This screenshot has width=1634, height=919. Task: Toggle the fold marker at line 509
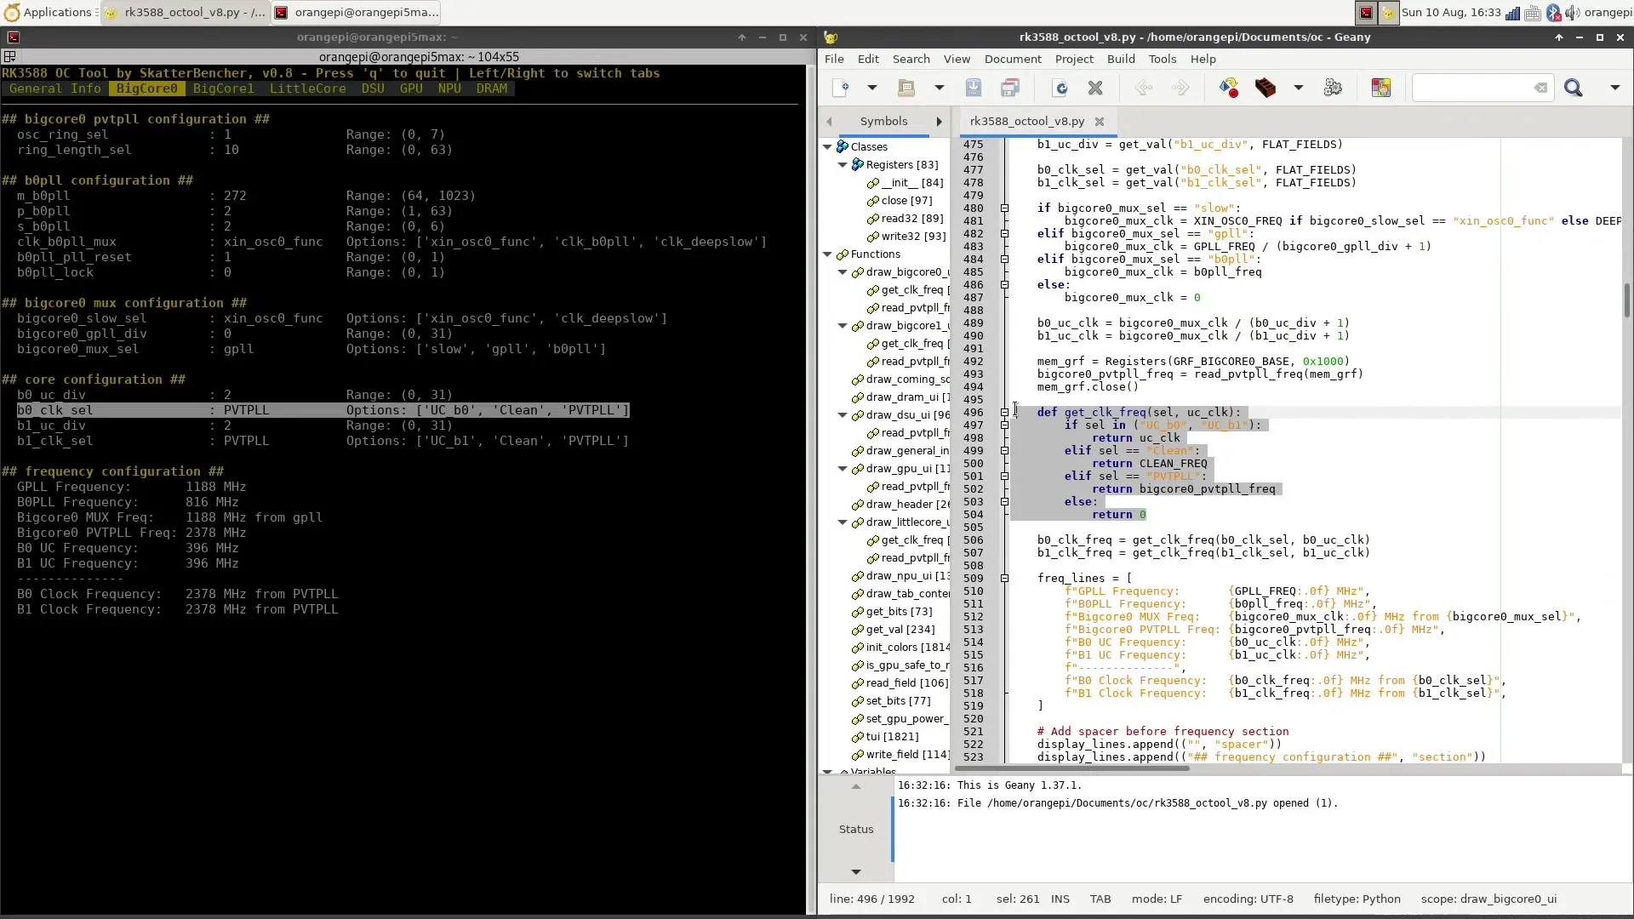click(x=1004, y=579)
